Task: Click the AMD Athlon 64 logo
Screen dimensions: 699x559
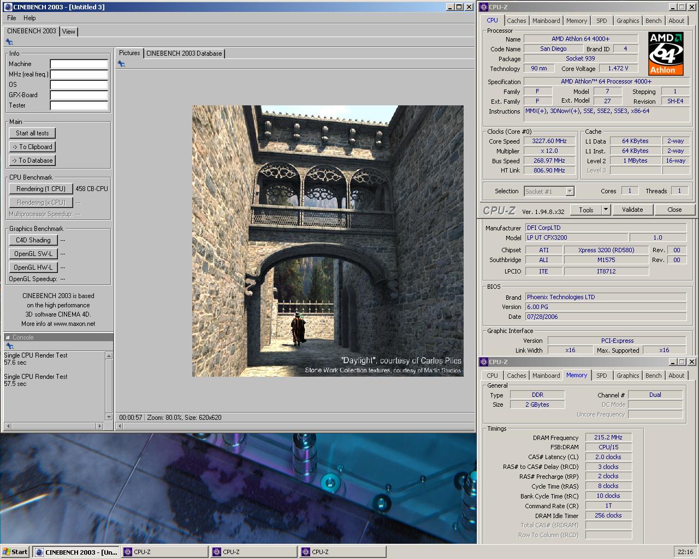Action: coord(666,53)
